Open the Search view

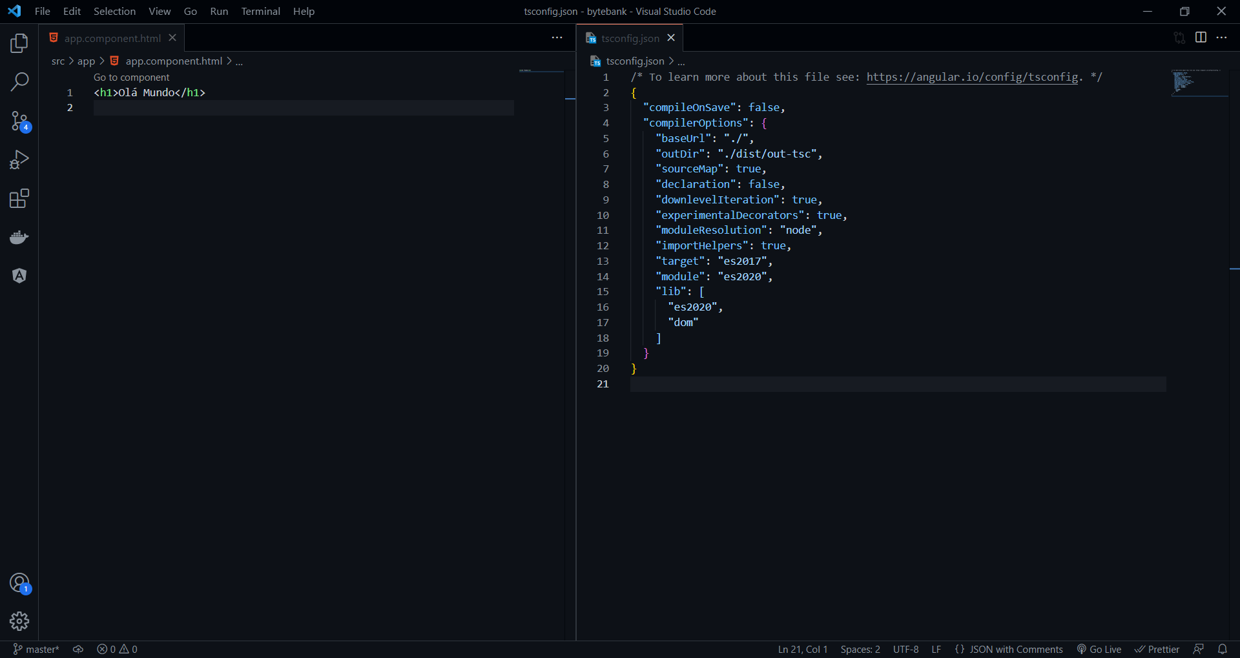19,82
